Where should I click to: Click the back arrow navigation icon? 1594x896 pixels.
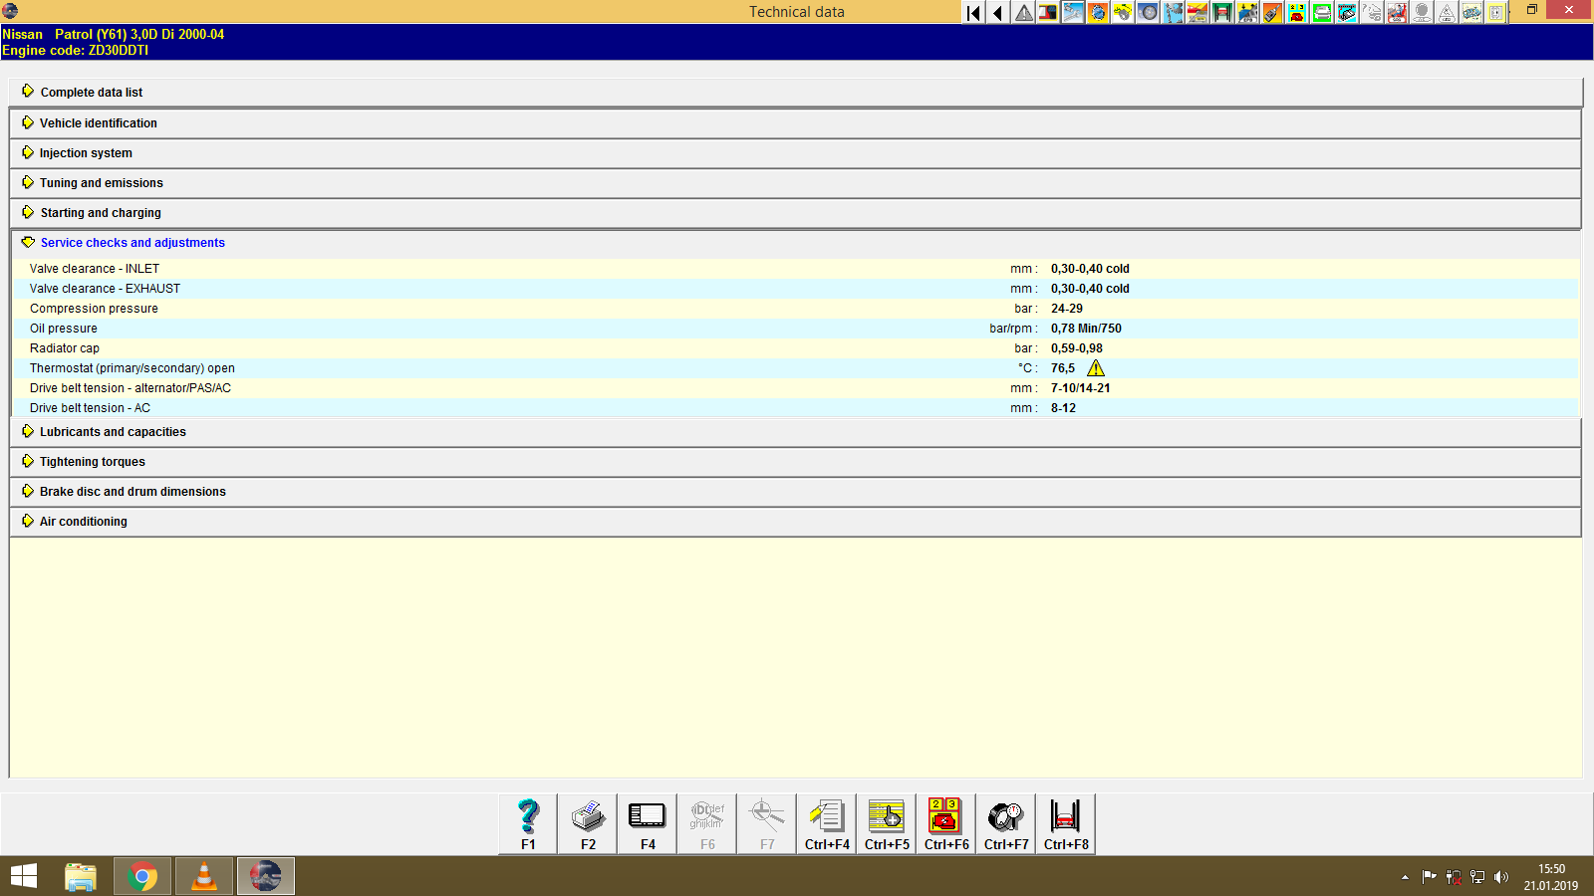[x=997, y=13]
